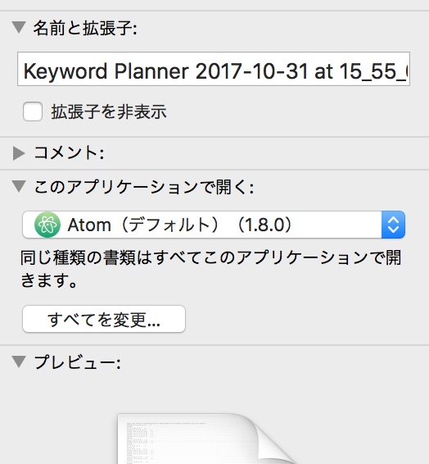429x464 pixels.
Task: Click the このアプリケーションで開く section heading
Action: [x=144, y=187]
